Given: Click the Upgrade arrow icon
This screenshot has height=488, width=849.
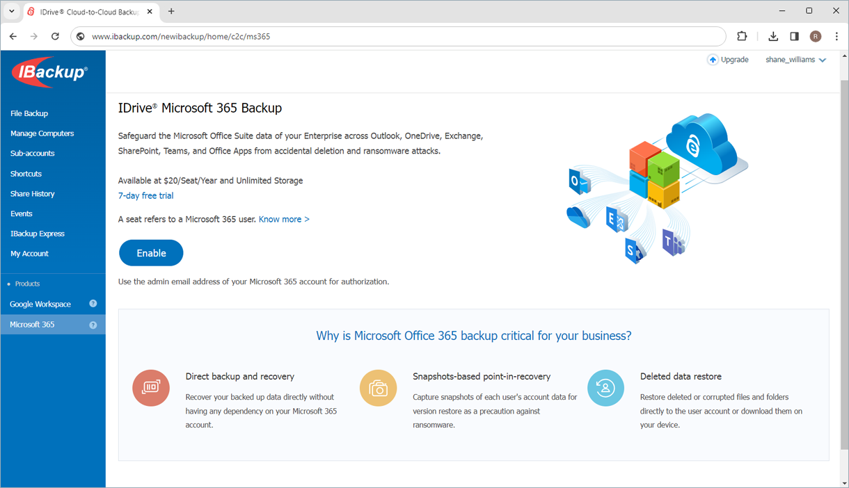Looking at the screenshot, I should (x=713, y=60).
